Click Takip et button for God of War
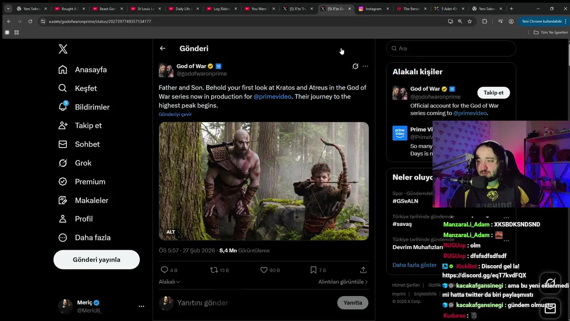 (493, 93)
